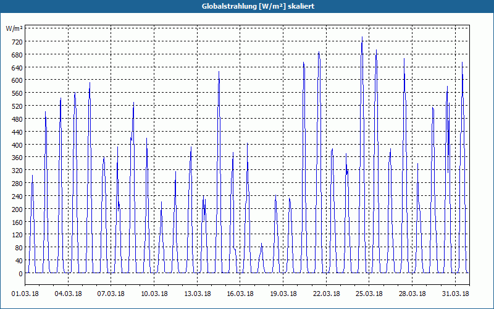The width and height of the screenshot is (494, 309).
Task: Click the 240 y-axis value
Action: click(x=17, y=197)
